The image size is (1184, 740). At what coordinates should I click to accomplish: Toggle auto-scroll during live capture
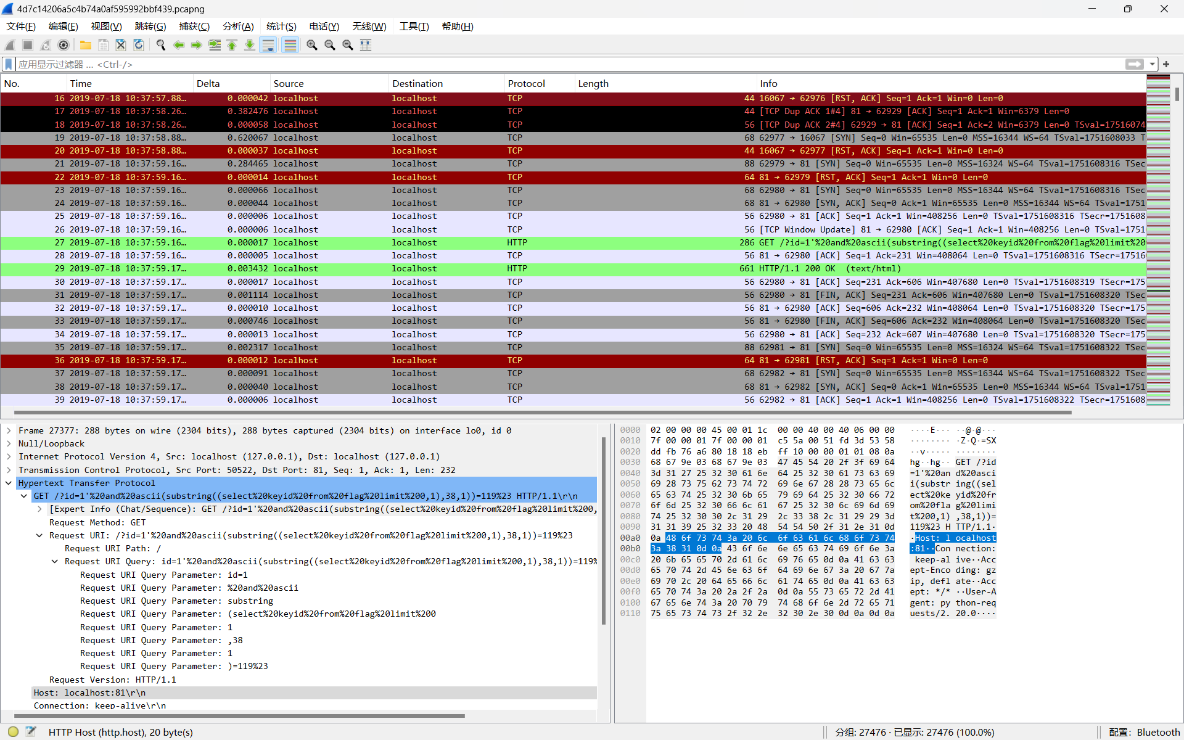268,45
